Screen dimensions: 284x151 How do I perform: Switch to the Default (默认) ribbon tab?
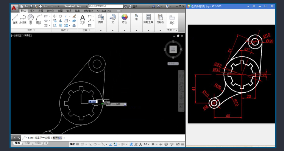point(23,11)
